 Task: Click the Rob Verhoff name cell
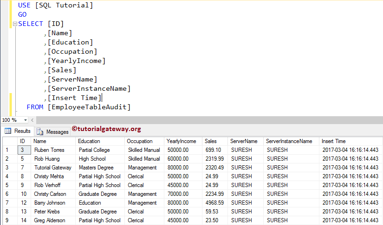[53, 185]
